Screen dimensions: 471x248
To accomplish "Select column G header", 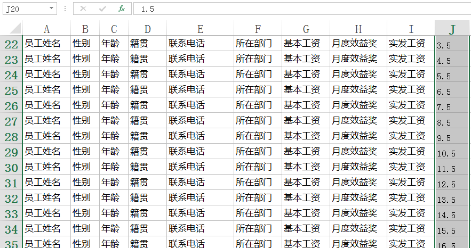I will tap(306, 29).
